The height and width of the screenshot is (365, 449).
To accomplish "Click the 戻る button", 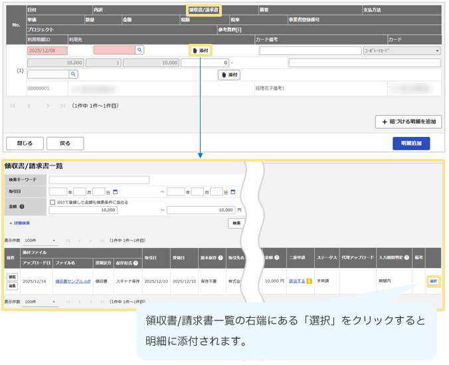I will (65, 144).
